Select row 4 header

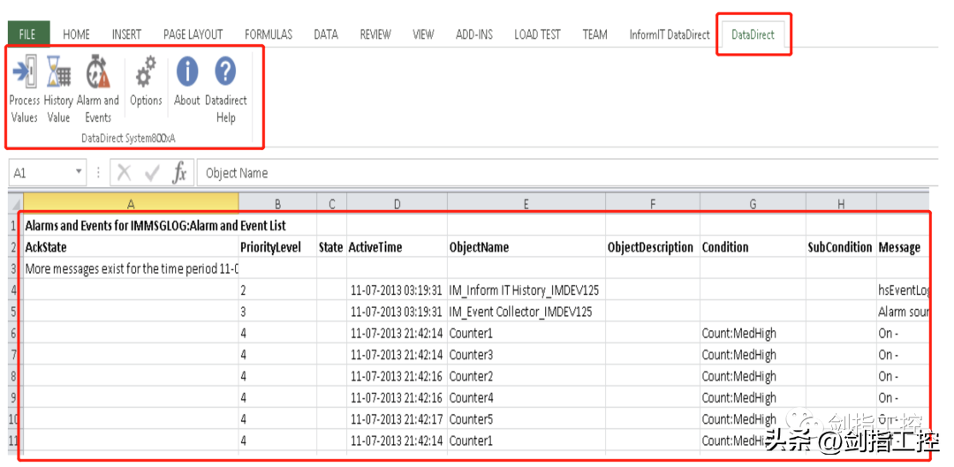click(15, 290)
